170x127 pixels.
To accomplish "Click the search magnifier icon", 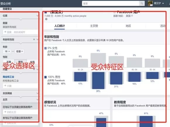I will pos(142,4).
